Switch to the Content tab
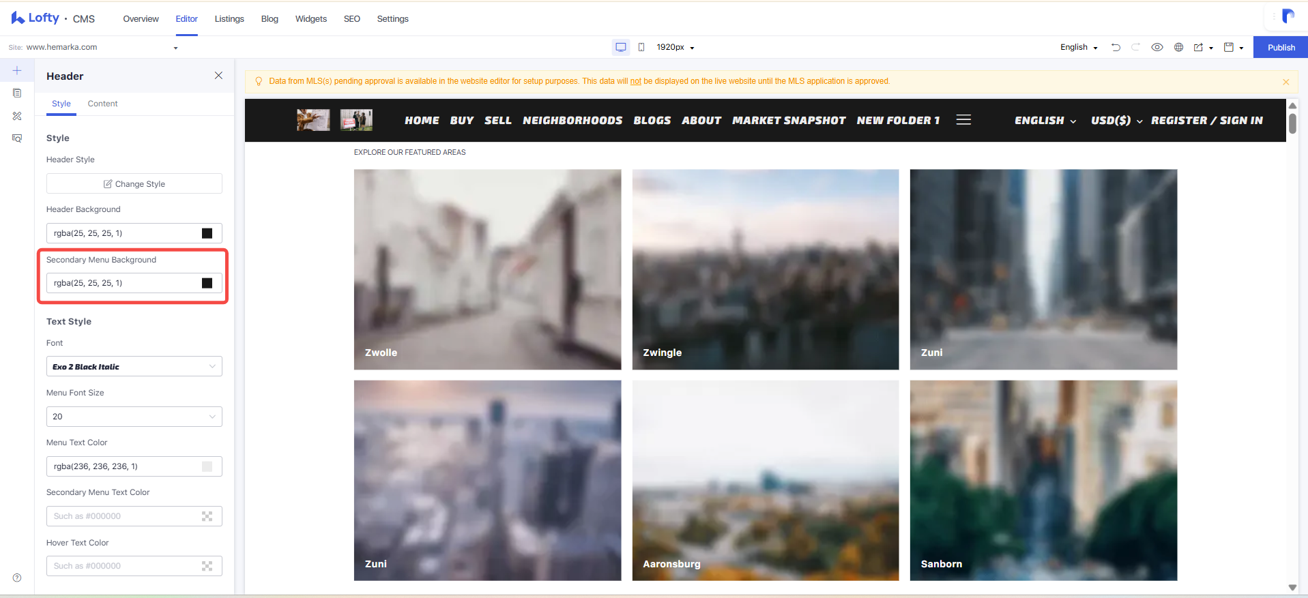1308x598 pixels. click(x=102, y=104)
